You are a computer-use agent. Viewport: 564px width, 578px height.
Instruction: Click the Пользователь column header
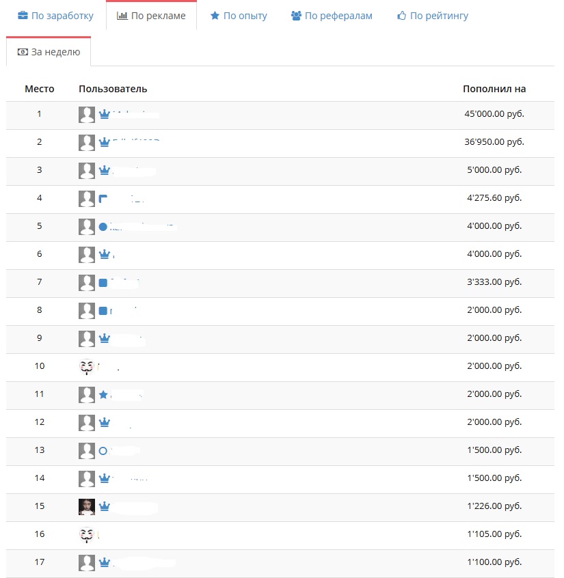pyautogui.click(x=113, y=89)
